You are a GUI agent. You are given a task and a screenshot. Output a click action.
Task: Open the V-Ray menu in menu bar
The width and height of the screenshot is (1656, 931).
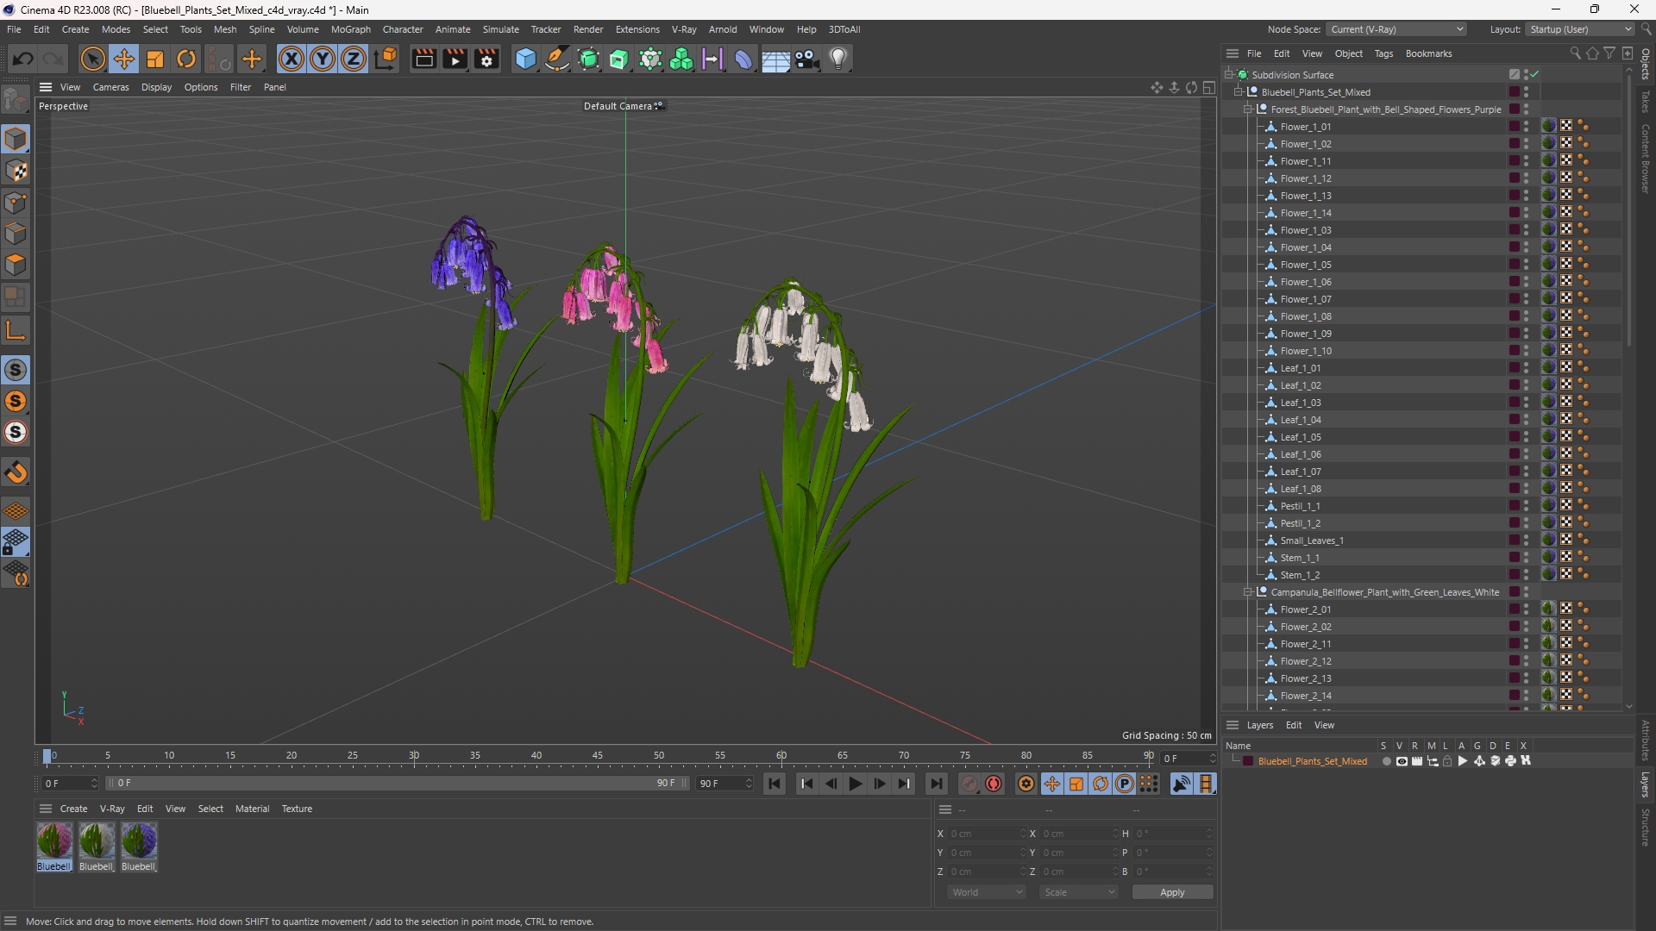pos(684,29)
